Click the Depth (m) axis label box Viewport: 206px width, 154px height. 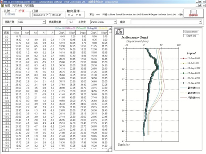click(191, 36)
